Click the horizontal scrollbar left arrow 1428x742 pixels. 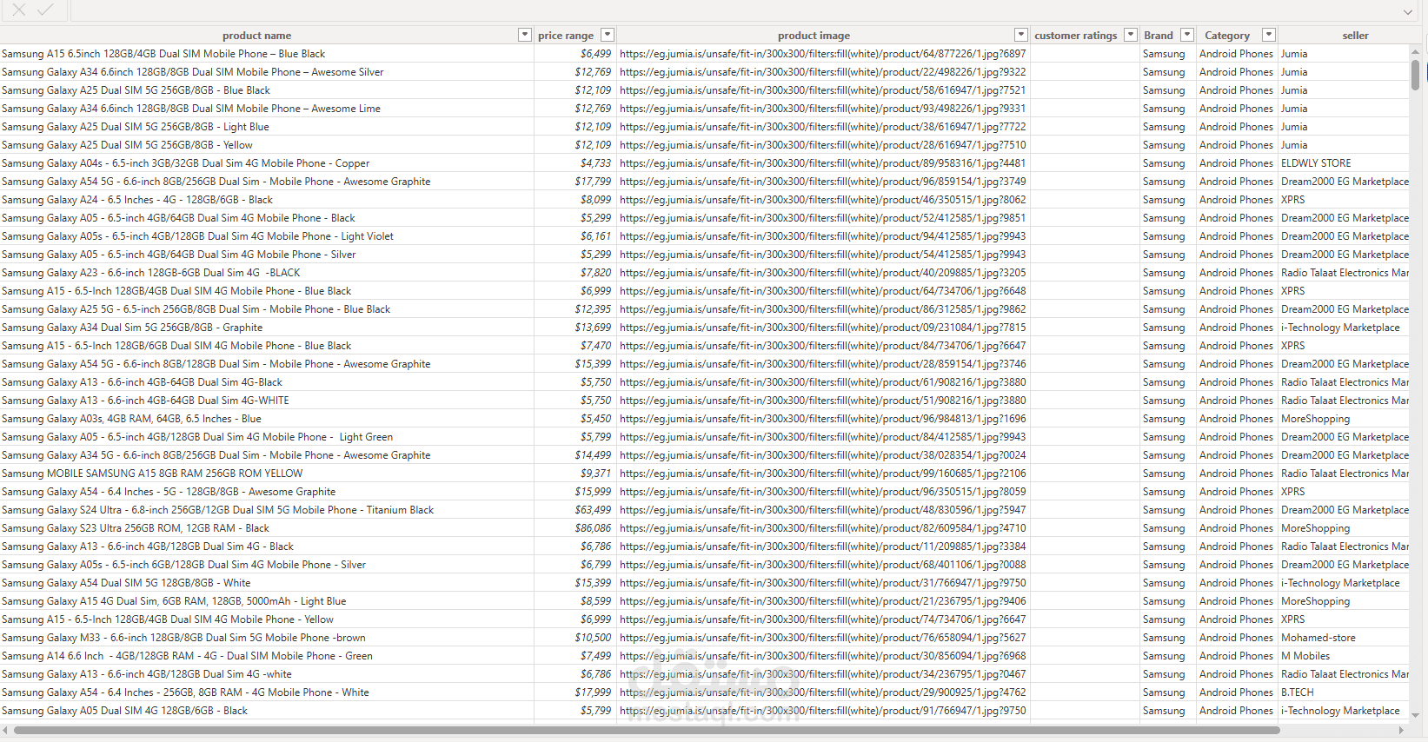tap(5, 731)
